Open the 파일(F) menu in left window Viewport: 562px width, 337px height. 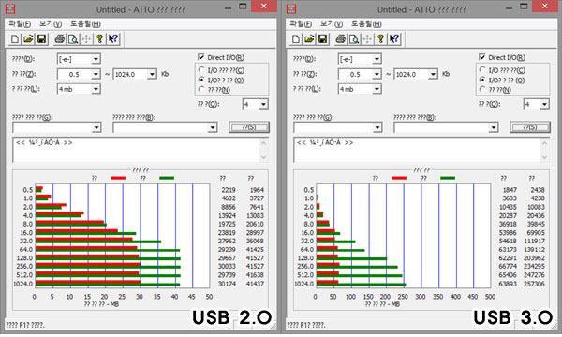point(20,24)
